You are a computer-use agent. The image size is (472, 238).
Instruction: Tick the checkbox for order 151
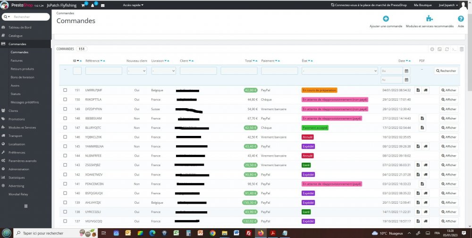click(65, 90)
